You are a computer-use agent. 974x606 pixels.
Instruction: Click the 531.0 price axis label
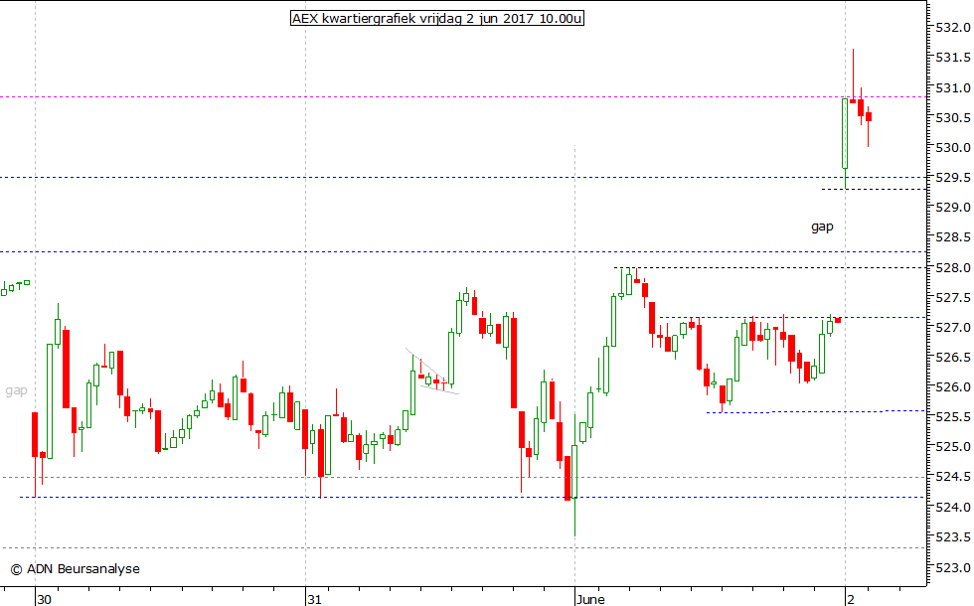click(x=953, y=87)
